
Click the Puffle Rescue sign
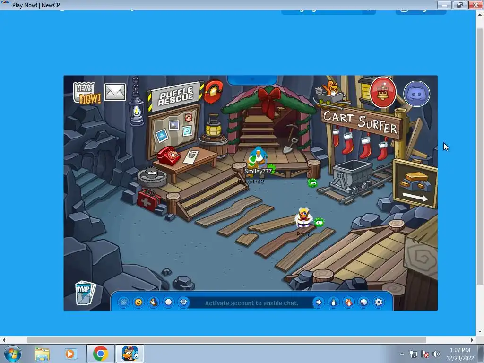tap(176, 96)
